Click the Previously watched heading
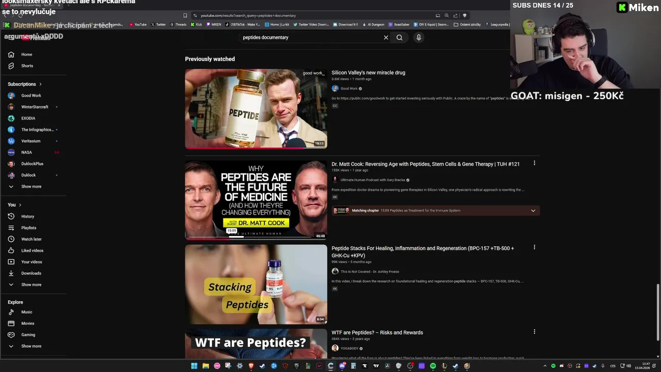The width and height of the screenshot is (661, 372). (210, 59)
